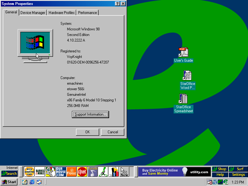Cancel the System Properties dialog

(x=113, y=132)
